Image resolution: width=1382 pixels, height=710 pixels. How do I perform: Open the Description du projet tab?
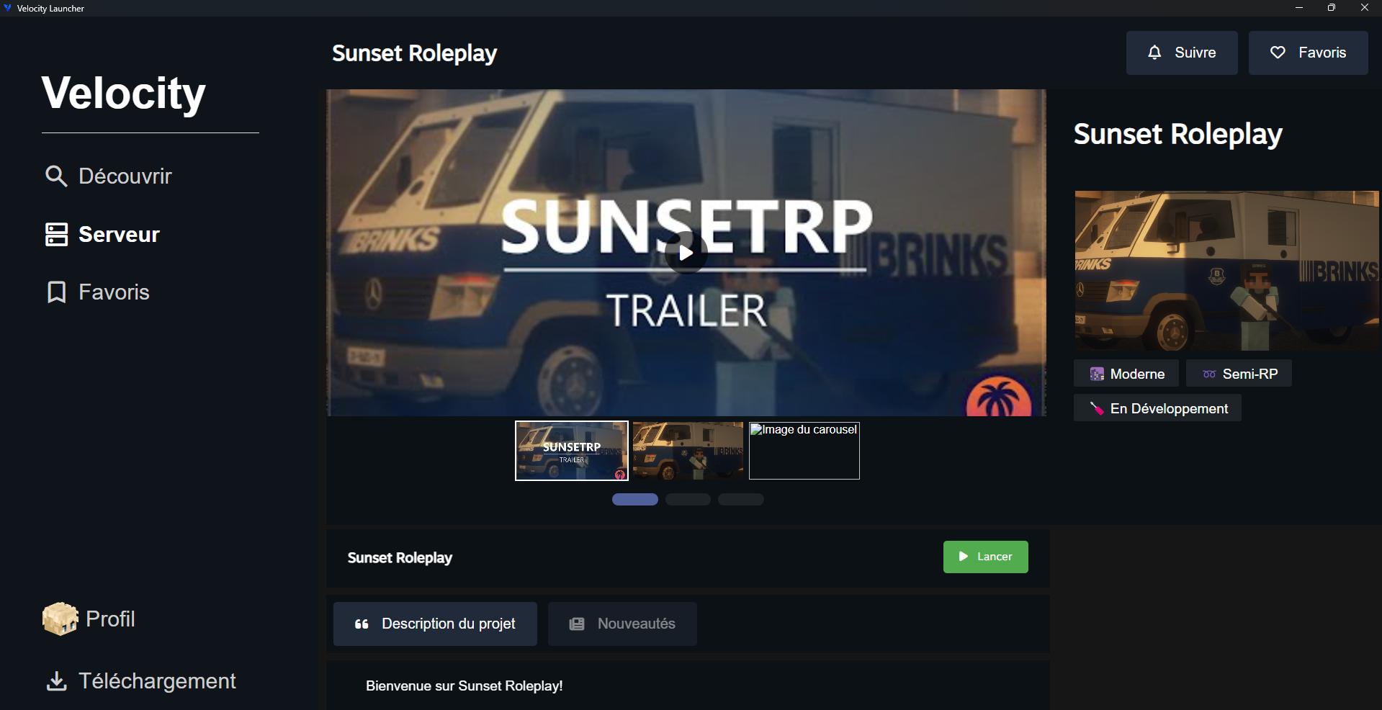pyautogui.click(x=435, y=624)
